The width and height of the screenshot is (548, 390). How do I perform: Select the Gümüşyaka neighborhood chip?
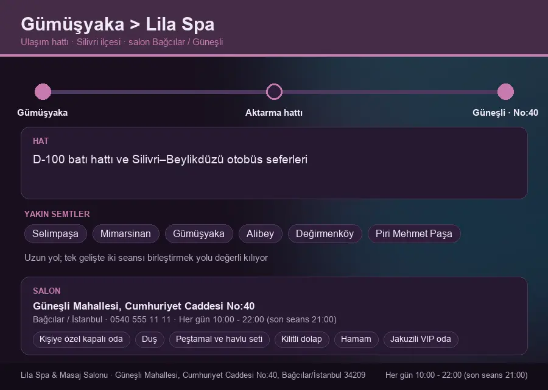pos(198,233)
